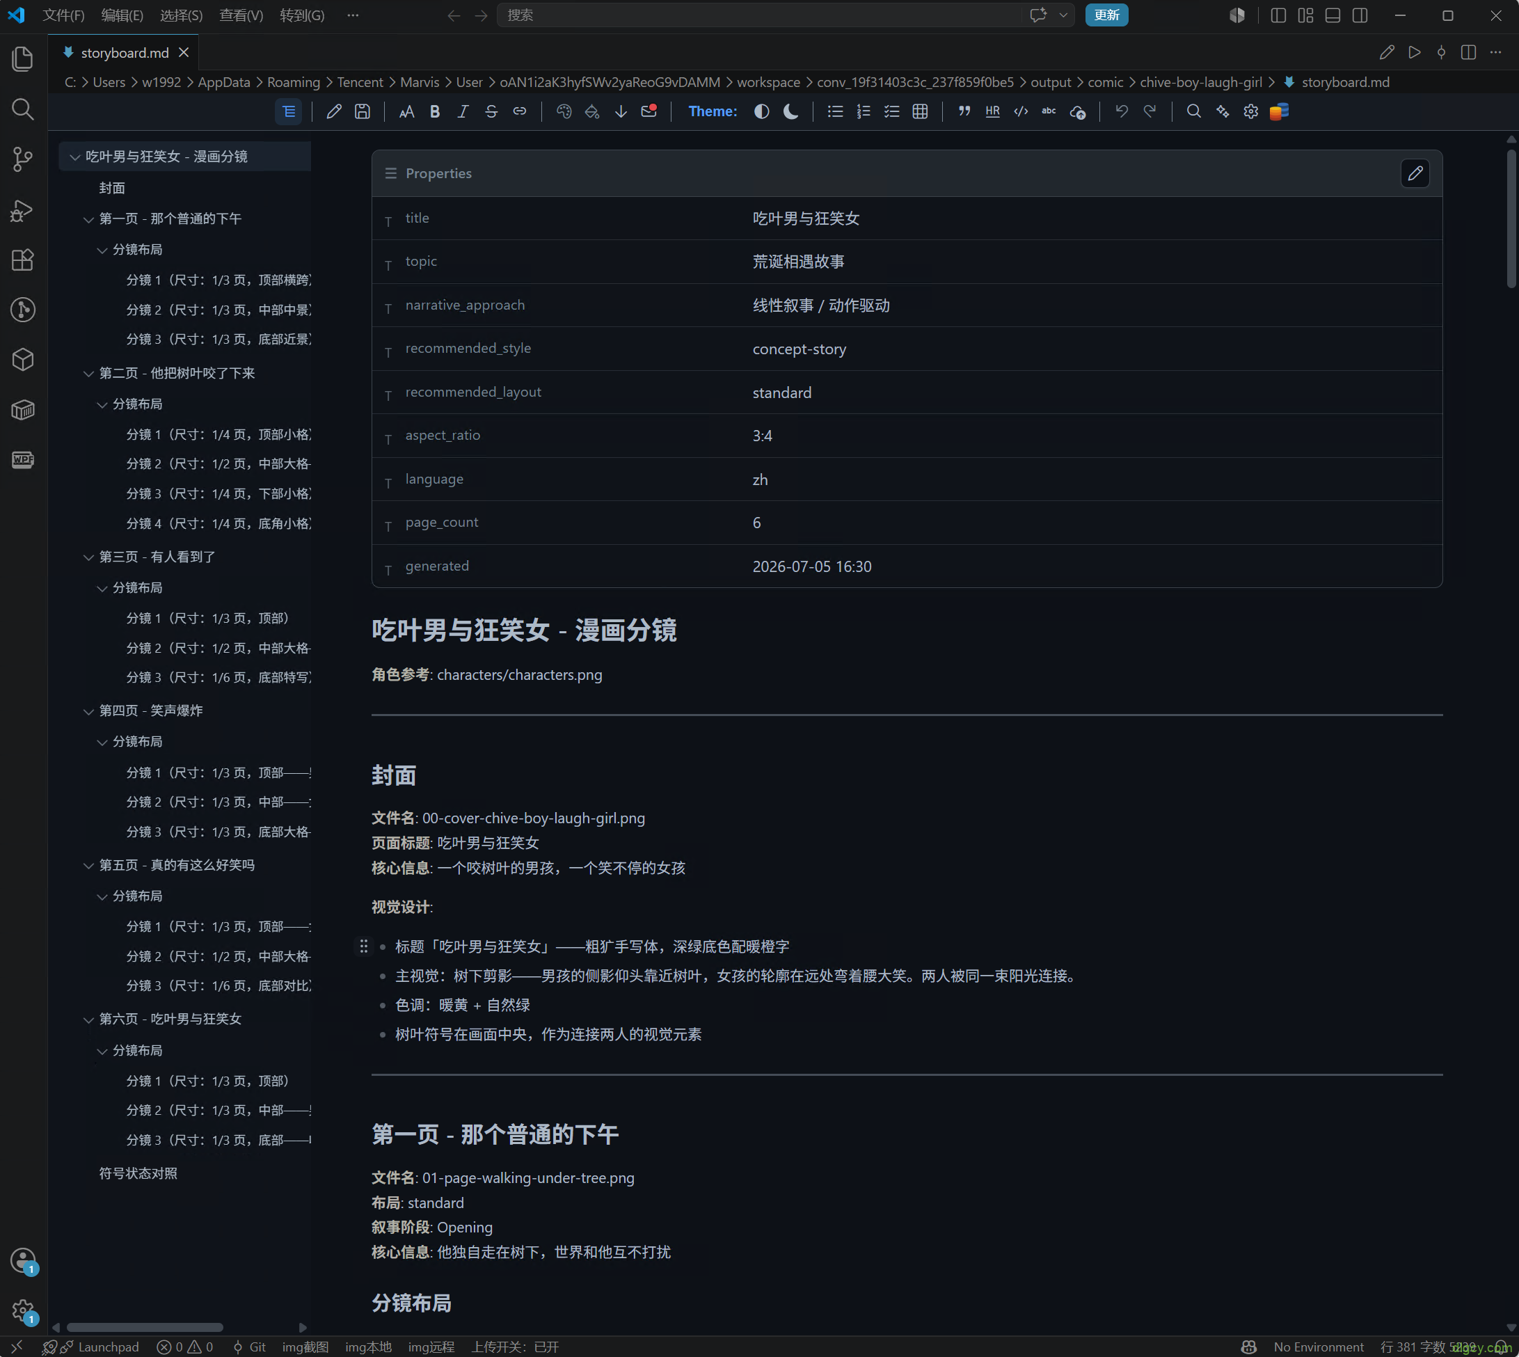Collapse the root outline node 吃叶男与狂笑女 - 漫画分镜
This screenshot has width=1519, height=1357.
pos(74,157)
